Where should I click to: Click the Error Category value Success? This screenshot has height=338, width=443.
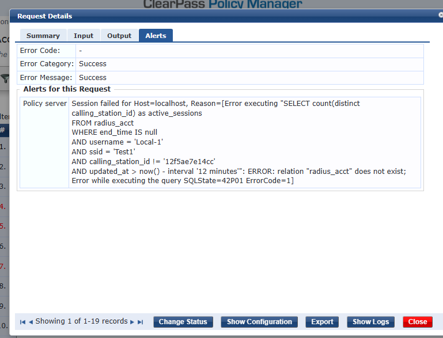click(x=93, y=64)
